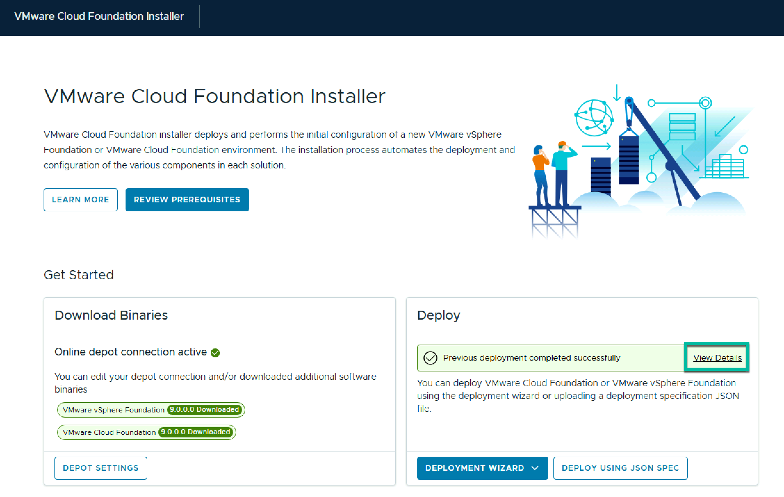This screenshot has height=497, width=784.
Task: Open View Details link
Action: pyautogui.click(x=717, y=358)
